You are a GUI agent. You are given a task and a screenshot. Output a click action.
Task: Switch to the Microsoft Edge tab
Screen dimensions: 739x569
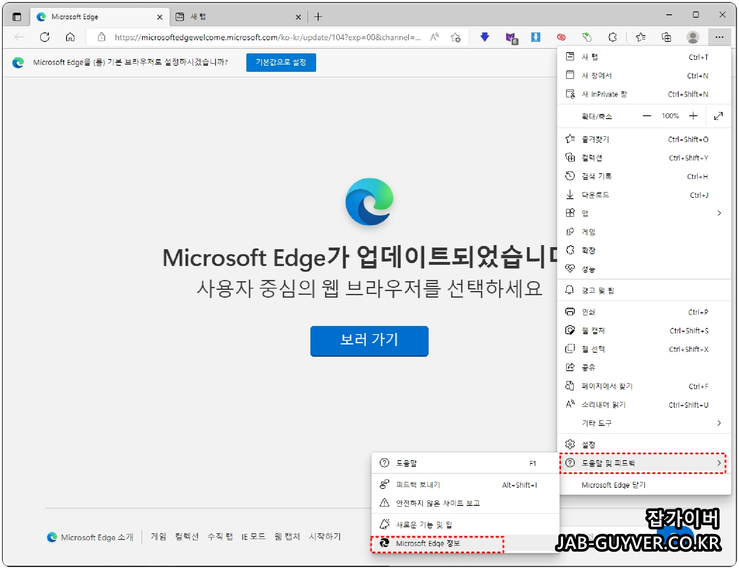(x=100, y=17)
